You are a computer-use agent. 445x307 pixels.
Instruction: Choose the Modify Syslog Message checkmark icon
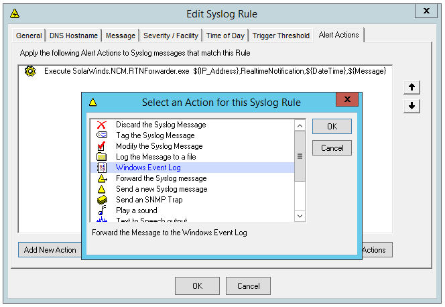click(x=101, y=146)
